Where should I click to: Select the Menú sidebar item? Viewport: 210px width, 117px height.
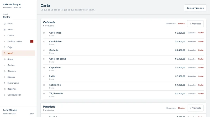click(x=18, y=53)
